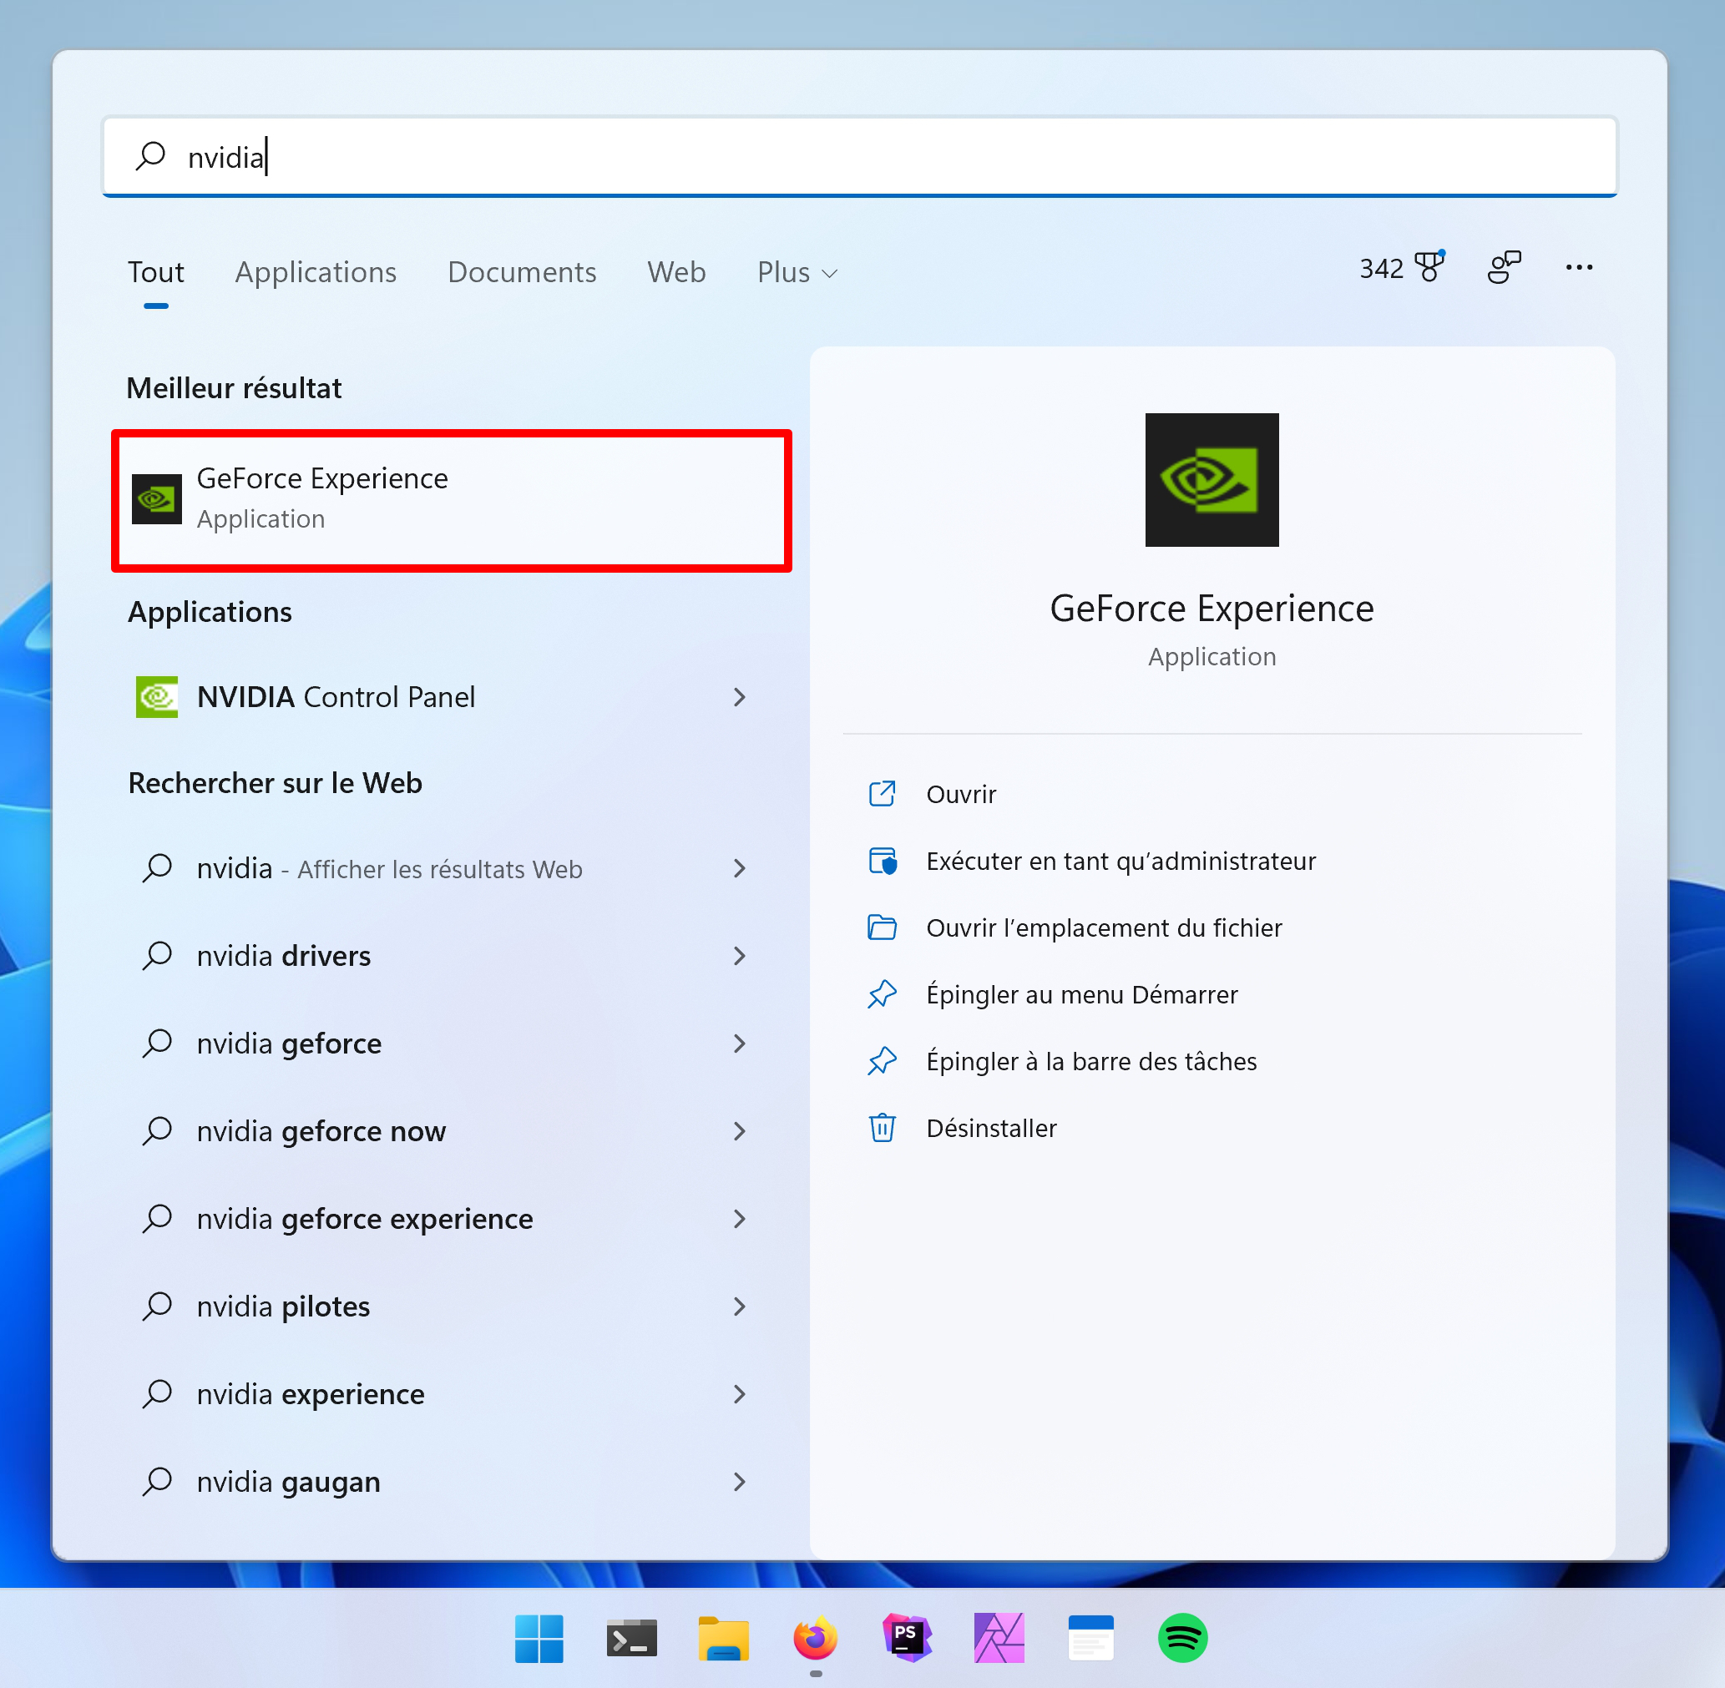Open the feedback people icon
The image size is (1725, 1688).
click(x=1505, y=267)
